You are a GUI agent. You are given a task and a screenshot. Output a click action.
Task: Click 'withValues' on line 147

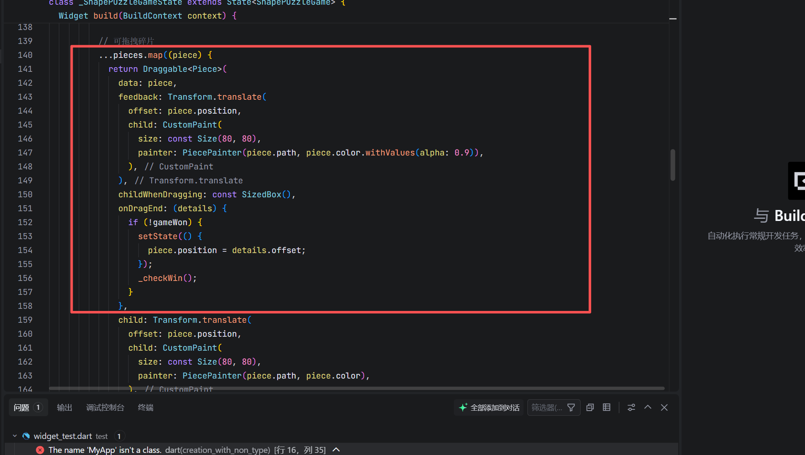point(390,153)
